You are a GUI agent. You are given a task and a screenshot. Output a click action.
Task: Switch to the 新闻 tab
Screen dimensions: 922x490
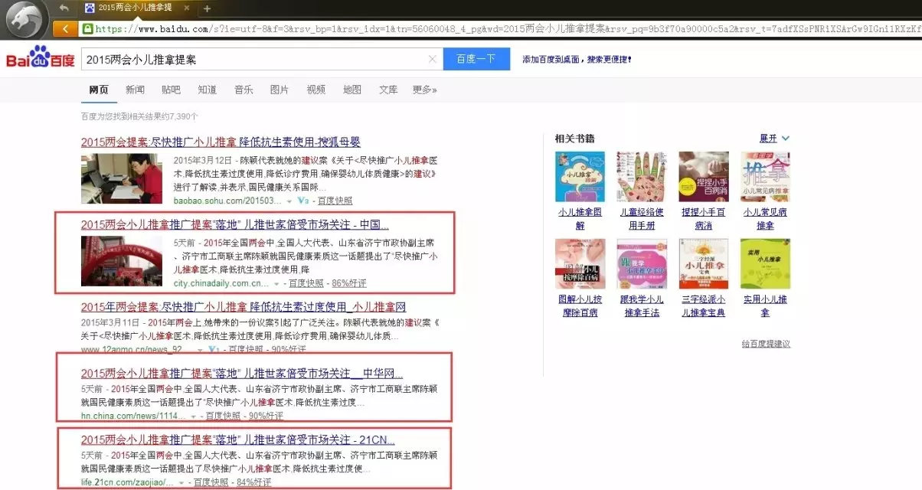click(135, 90)
